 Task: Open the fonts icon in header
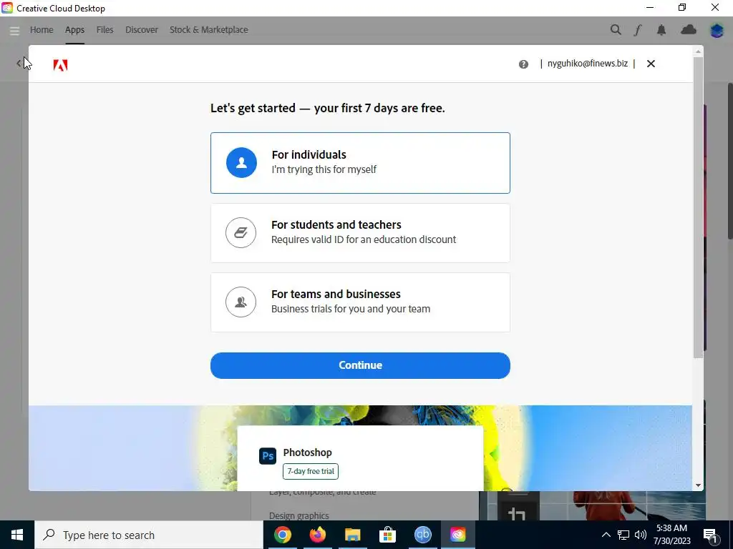638,30
